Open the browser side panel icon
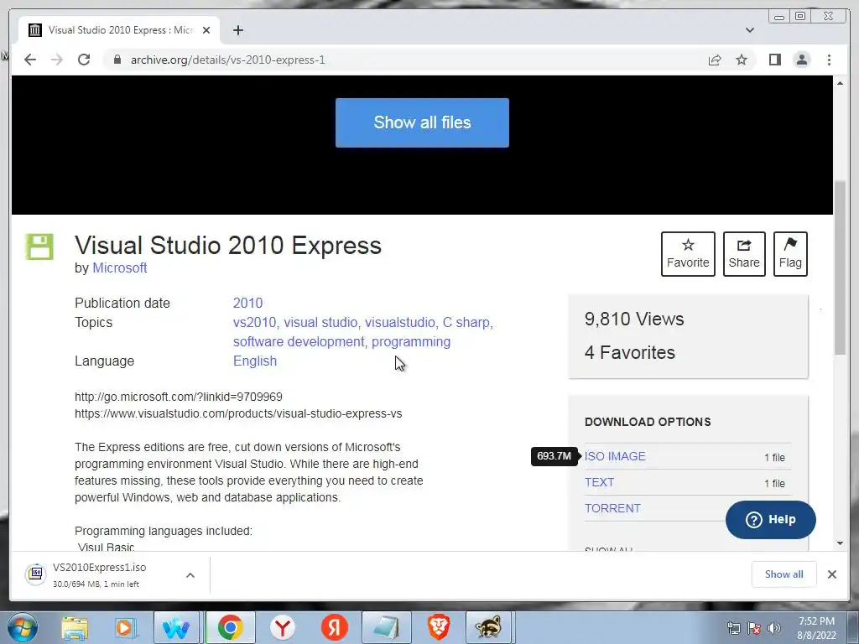This screenshot has height=644, width=859. (774, 60)
